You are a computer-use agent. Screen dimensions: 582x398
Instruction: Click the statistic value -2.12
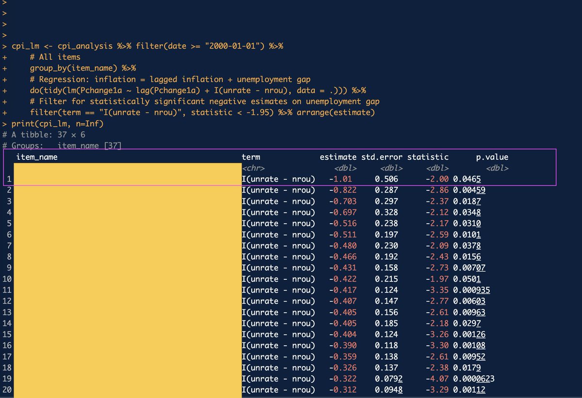coord(437,213)
